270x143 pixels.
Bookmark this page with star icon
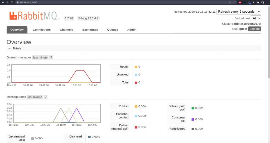point(234,2)
